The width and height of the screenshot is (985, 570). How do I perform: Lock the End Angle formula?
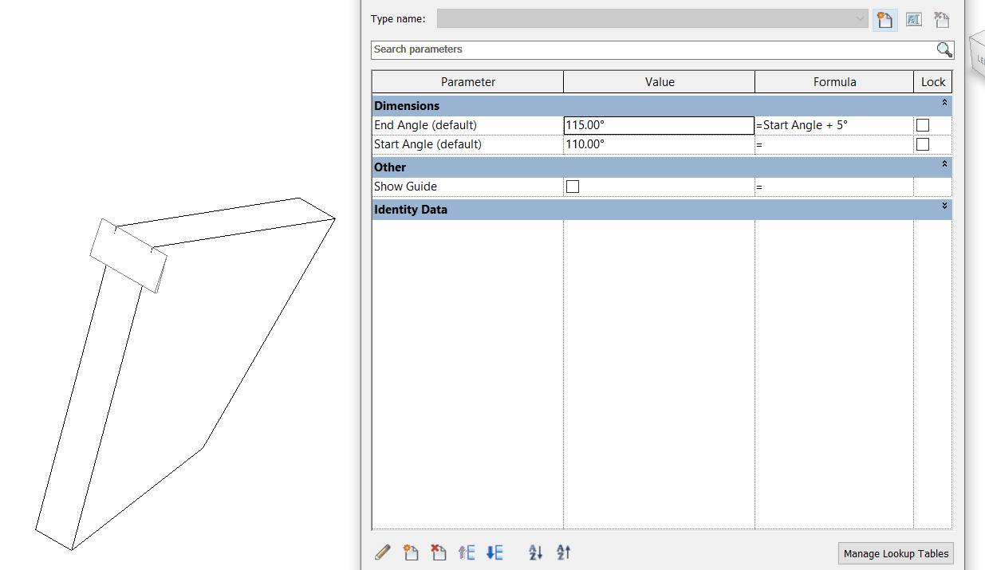(x=923, y=124)
